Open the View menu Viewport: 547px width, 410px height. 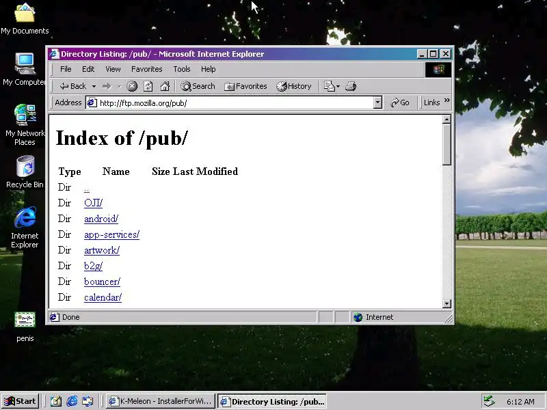(x=113, y=69)
